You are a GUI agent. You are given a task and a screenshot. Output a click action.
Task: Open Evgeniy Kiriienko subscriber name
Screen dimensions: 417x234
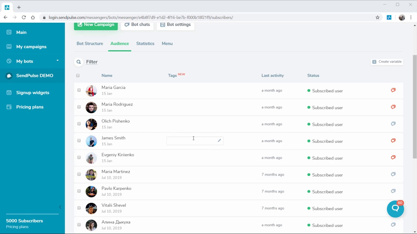pos(118,155)
